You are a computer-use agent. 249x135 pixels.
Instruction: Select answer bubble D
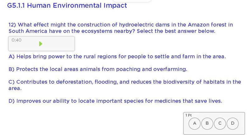click(233, 123)
